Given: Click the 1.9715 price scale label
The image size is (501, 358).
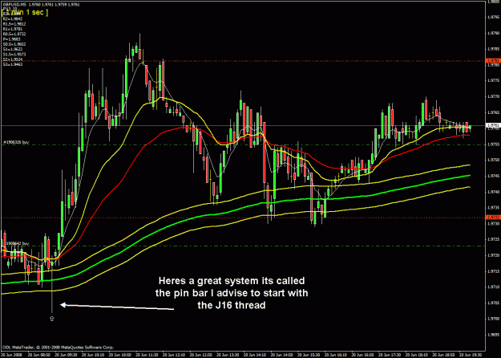Looking at the screenshot, I should coord(494,271).
